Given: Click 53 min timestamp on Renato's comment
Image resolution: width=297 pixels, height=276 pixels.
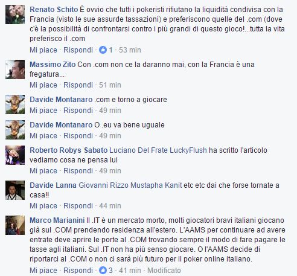Looking at the screenshot, I should point(130,50).
